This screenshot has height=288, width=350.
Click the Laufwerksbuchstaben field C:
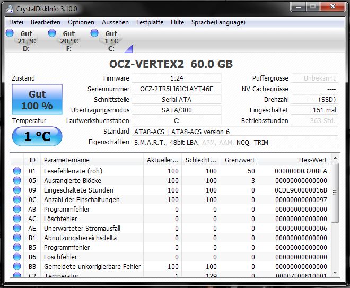[x=177, y=121]
